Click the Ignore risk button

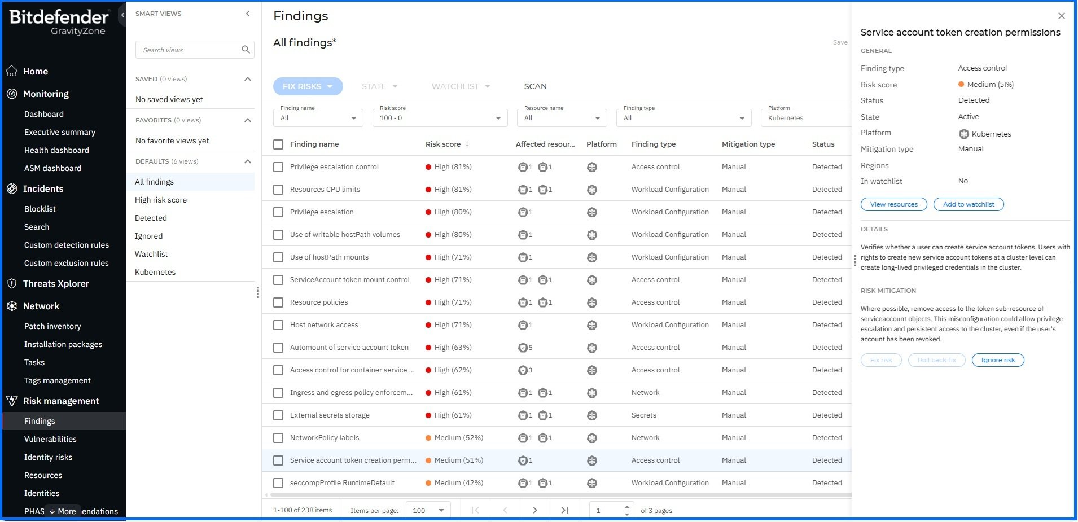coord(997,360)
